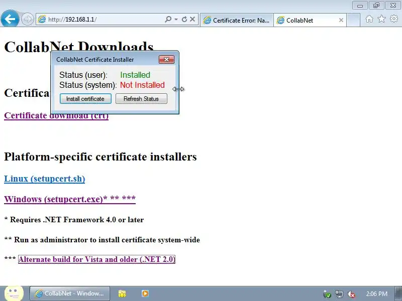Image resolution: width=402 pixels, height=301 pixels.
Task: Close the CollabNet tab
Action: point(341,20)
